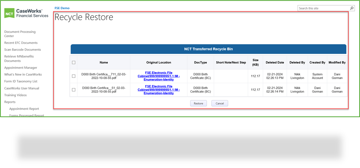This screenshot has width=360, height=168.
Task: Select Reports in the sidebar
Action: 10,102
